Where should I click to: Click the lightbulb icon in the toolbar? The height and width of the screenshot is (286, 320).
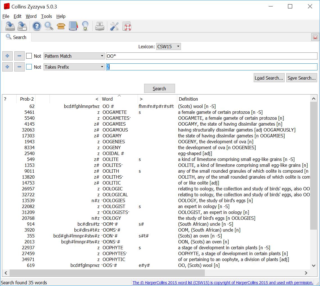point(85,26)
